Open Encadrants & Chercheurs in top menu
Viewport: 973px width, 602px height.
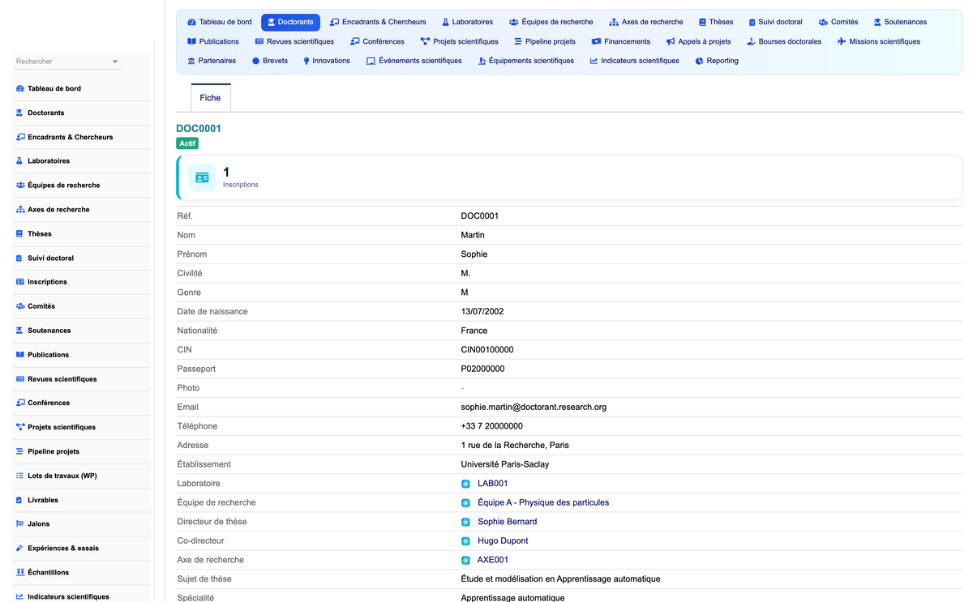378,22
